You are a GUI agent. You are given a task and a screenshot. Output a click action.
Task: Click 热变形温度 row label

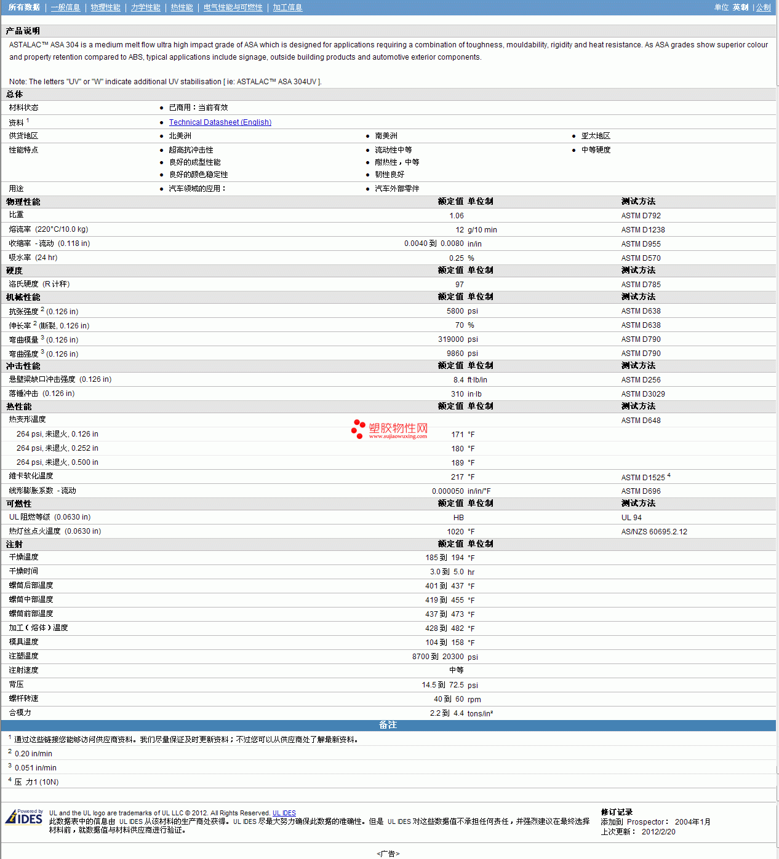[27, 419]
